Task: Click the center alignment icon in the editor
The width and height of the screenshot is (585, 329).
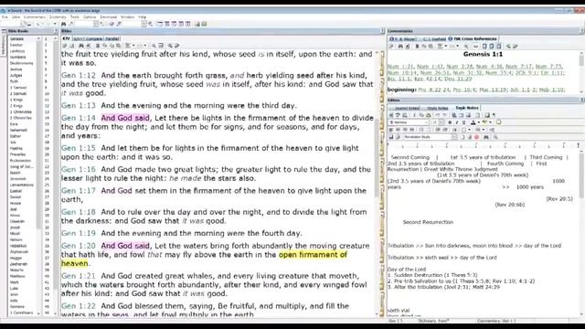Action: [398, 130]
